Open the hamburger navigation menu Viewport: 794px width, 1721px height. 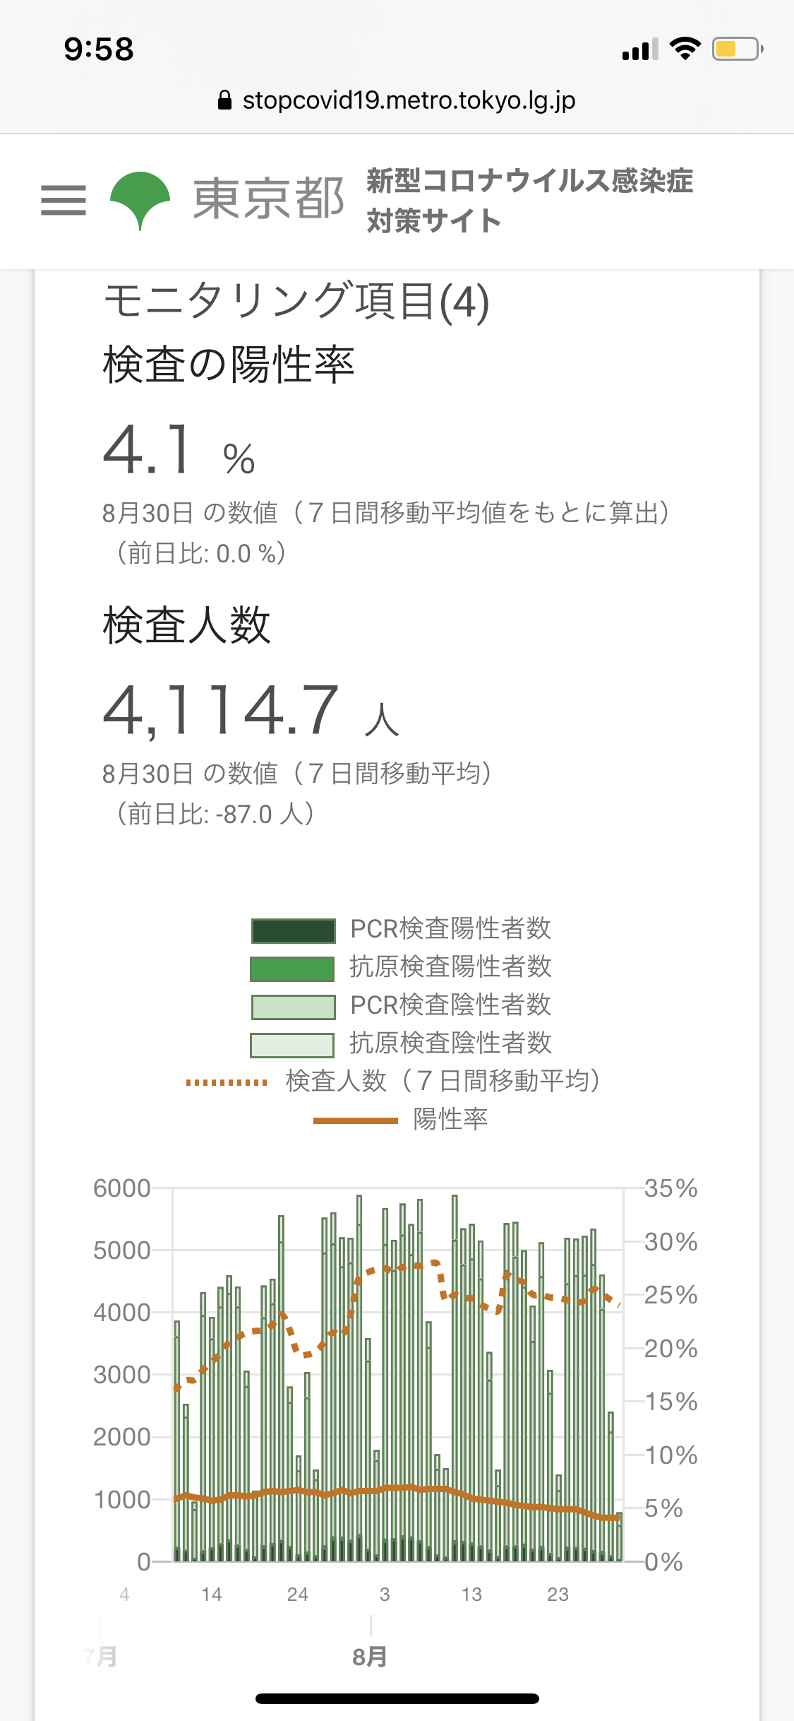tap(64, 200)
